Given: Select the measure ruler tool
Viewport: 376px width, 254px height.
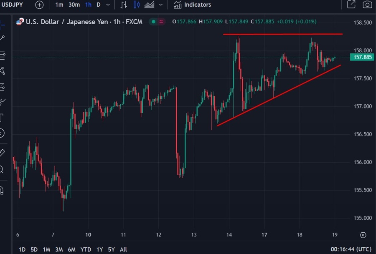Looking at the screenshot, I should point(5,153).
